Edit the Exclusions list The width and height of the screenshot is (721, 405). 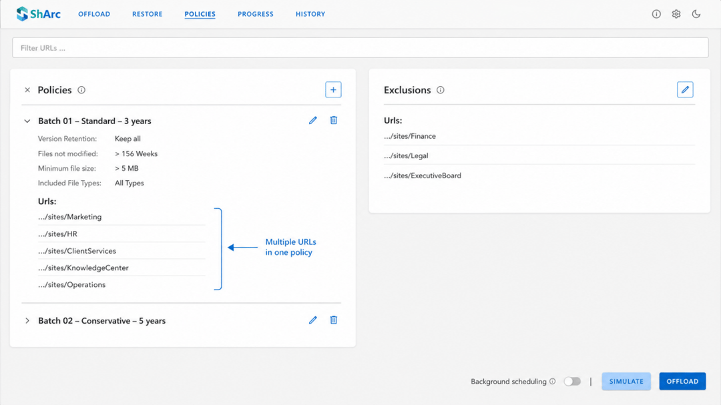click(685, 89)
